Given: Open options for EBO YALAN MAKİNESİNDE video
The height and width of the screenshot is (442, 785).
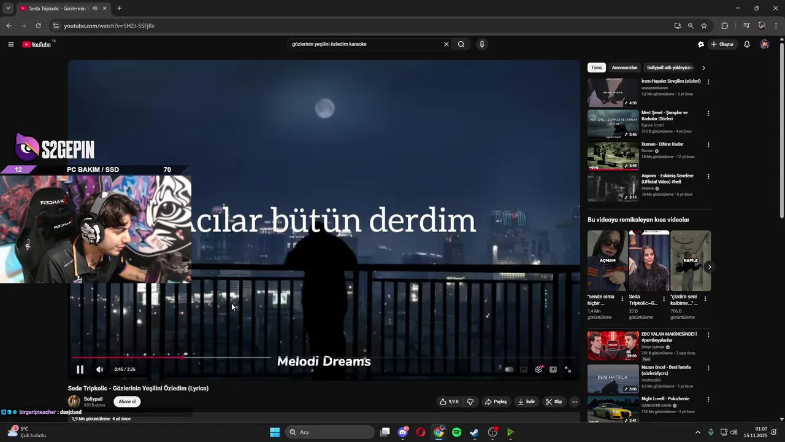Looking at the screenshot, I should pyautogui.click(x=708, y=335).
